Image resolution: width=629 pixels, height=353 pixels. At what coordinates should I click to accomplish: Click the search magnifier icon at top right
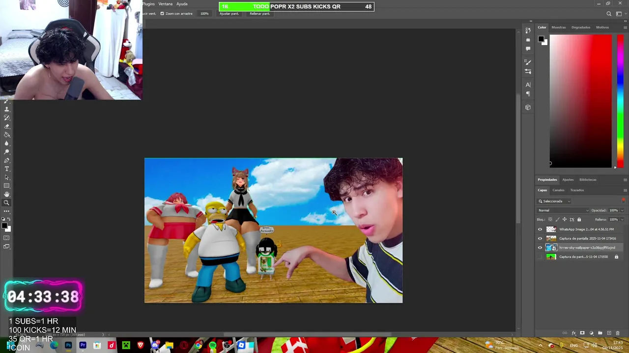point(609,14)
